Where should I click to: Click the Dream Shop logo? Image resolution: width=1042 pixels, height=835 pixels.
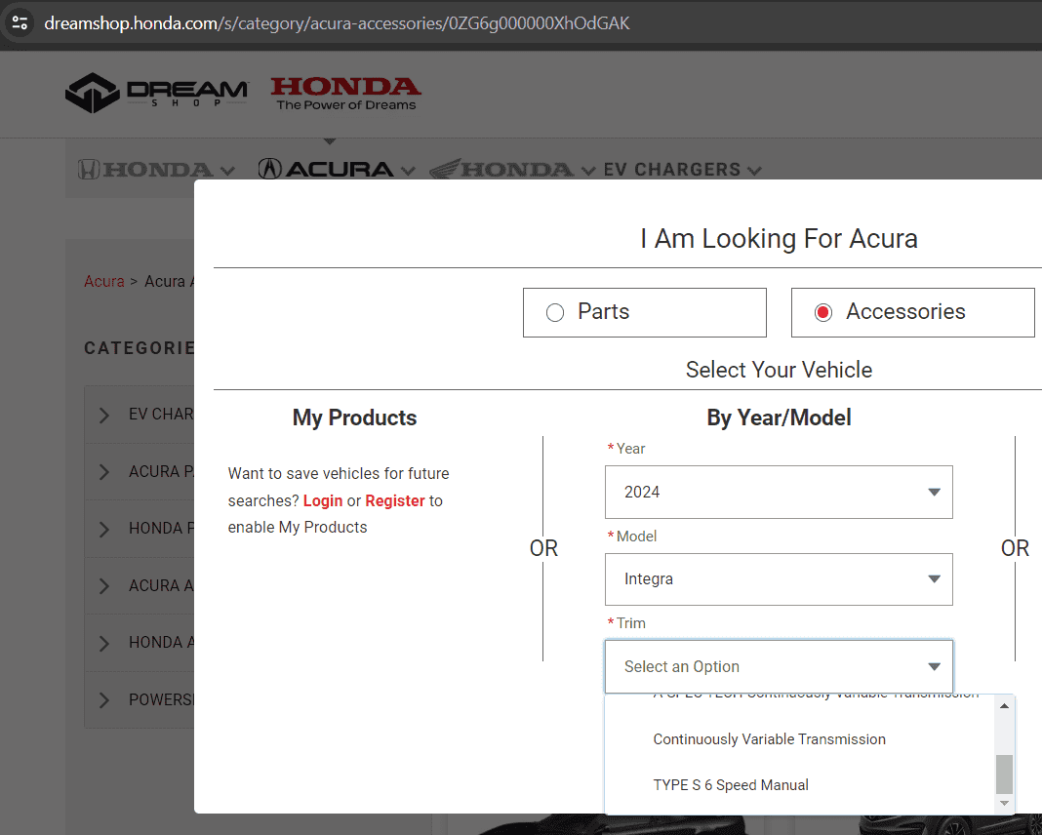click(x=156, y=93)
